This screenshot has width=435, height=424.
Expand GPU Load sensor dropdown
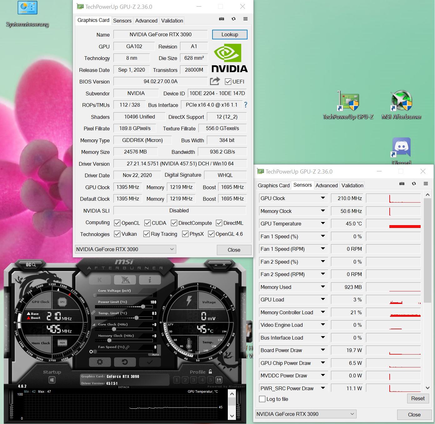pos(323,299)
